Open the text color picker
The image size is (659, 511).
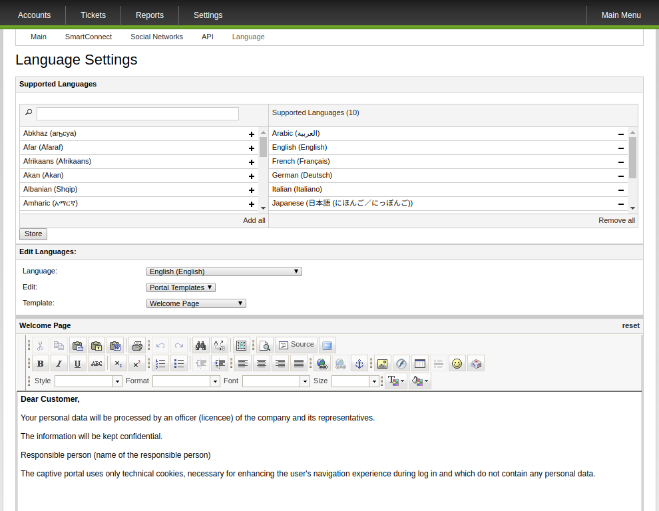click(x=396, y=381)
